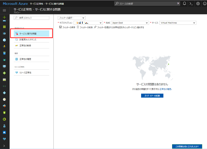Open the hamburger menu in the top-left
The image size is (207, 149).
pyautogui.click(x=4, y=10)
